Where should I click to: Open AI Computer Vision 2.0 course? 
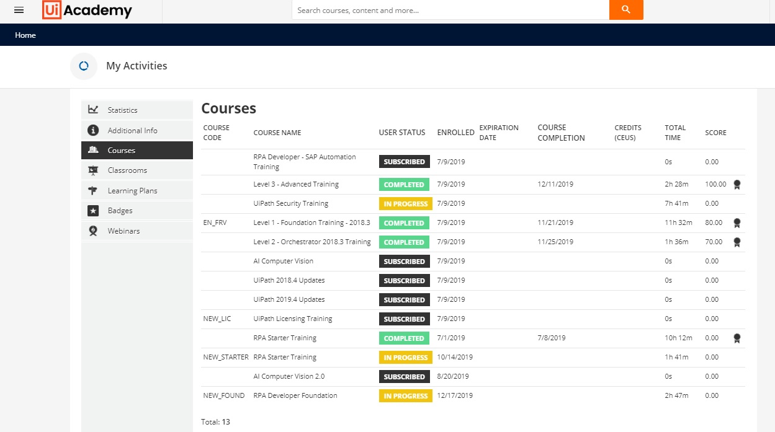[x=289, y=376]
